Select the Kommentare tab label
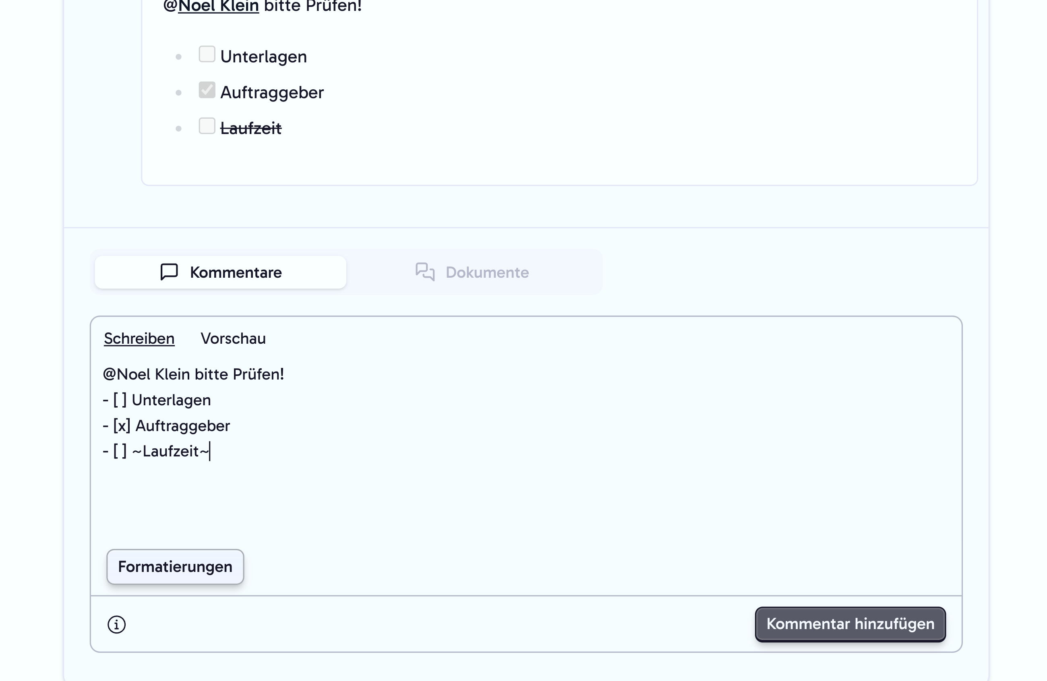Screen dimensions: 1047x681 (x=236, y=272)
